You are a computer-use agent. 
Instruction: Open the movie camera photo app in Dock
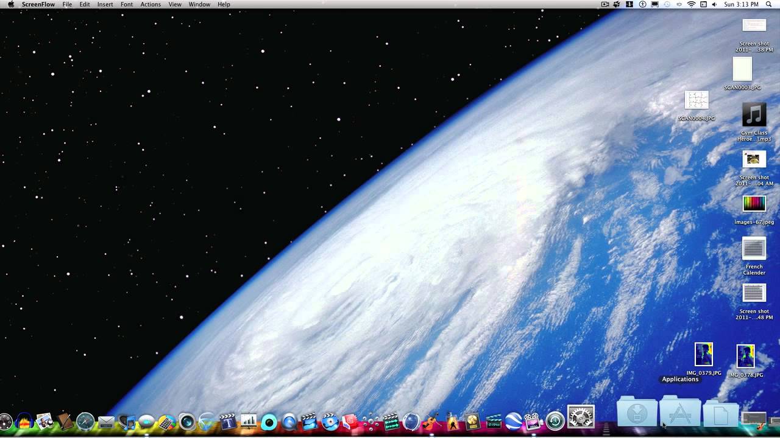533,421
